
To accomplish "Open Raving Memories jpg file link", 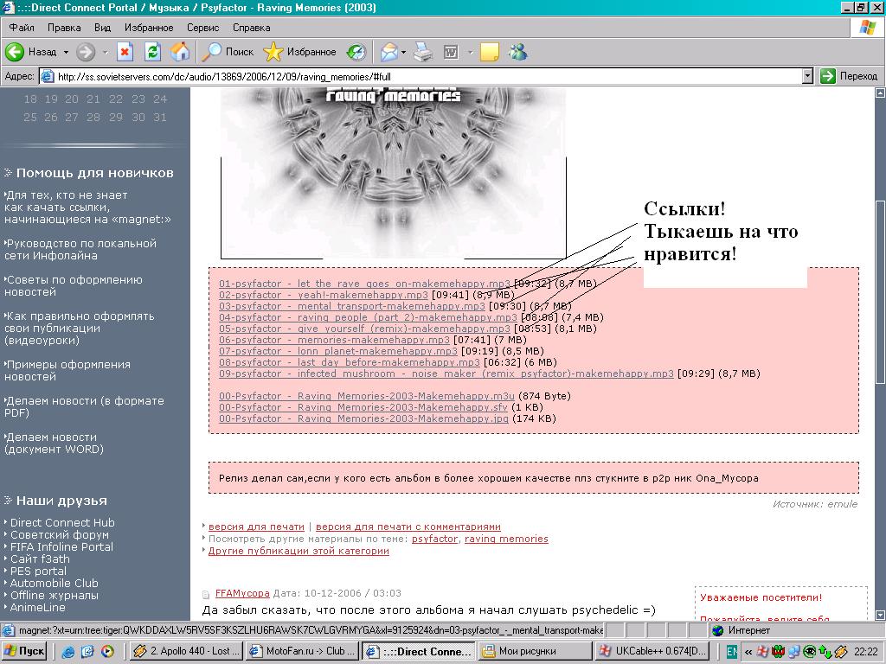I will coord(363,419).
